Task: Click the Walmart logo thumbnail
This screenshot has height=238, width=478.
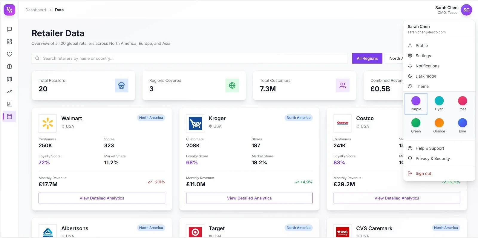Action: click(48, 123)
